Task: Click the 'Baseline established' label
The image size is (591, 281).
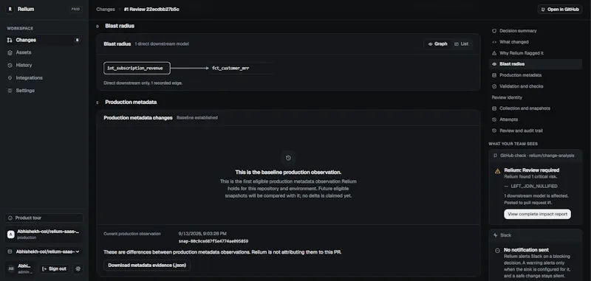Action: click(197, 118)
